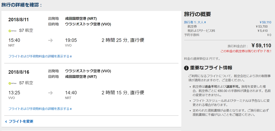Click the total price ¥59,110

click(261, 46)
